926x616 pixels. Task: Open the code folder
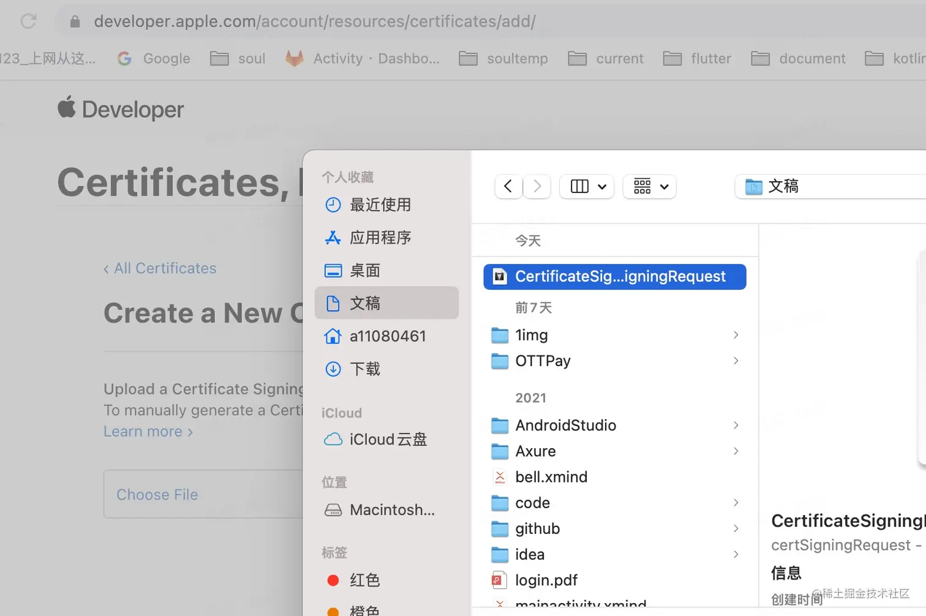615,503
